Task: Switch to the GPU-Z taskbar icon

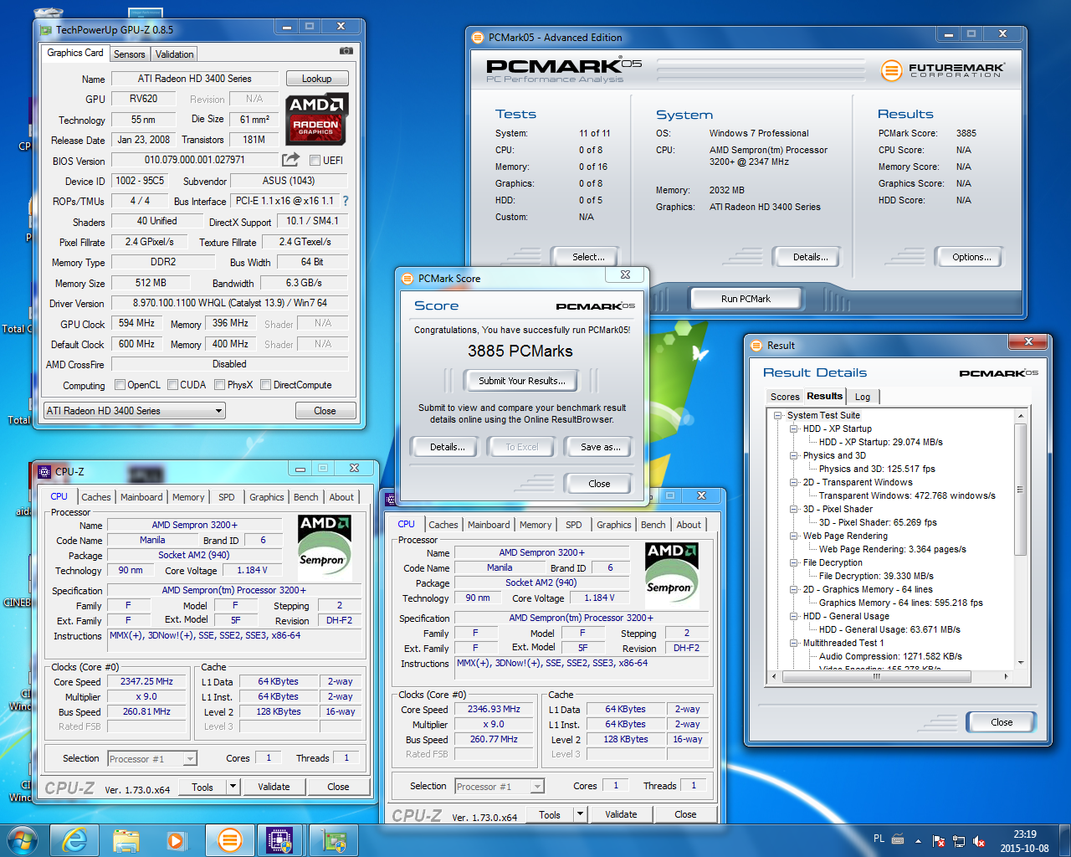Action: point(334,840)
